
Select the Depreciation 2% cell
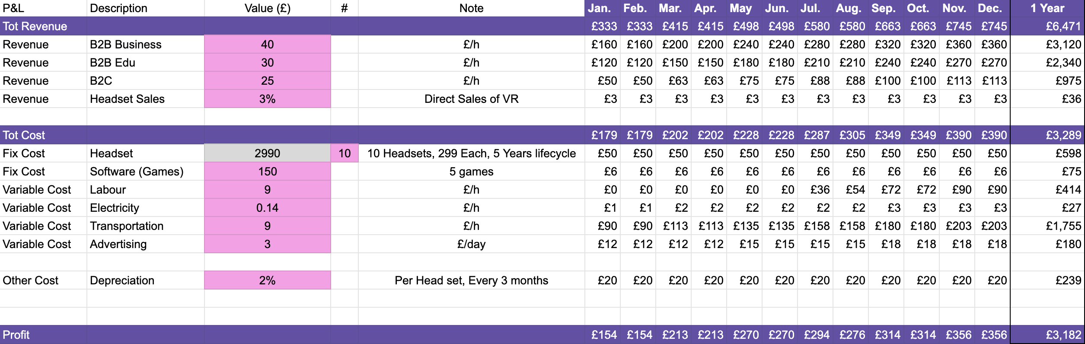(x=267, y=280)
